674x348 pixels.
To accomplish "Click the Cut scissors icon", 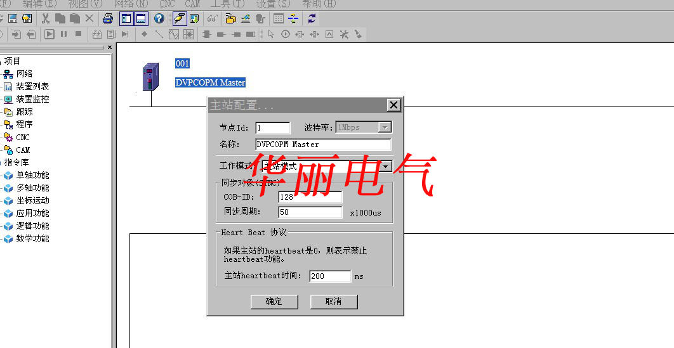I will [46, 18].
